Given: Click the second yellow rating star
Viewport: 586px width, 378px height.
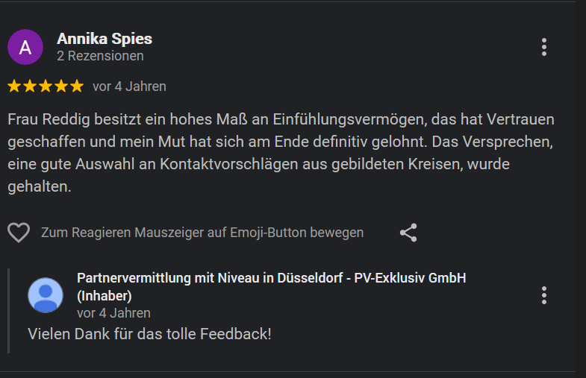Looking at the screenshot, I should [x=30, y=86].
